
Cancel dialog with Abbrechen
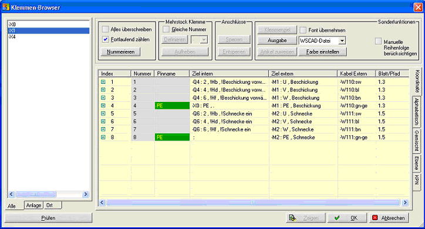389,218
